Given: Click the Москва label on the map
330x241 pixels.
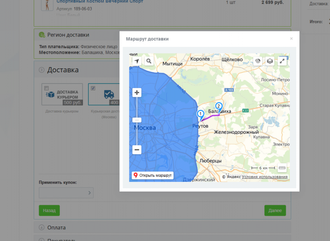Looking at the screenshot, I should click(145, 128).
